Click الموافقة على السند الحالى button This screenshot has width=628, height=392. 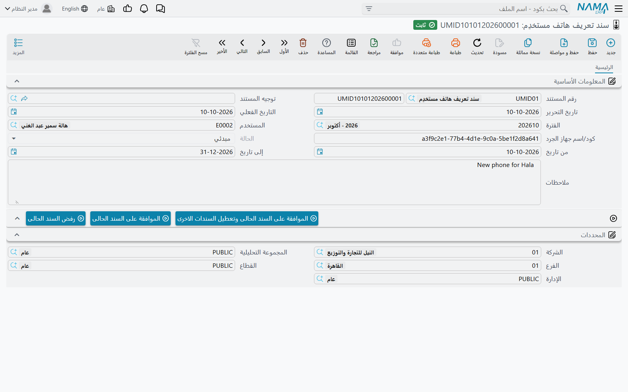tap(130, 218)
